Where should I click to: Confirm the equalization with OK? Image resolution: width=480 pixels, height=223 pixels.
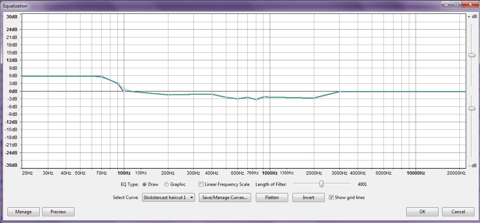(422, 212)
